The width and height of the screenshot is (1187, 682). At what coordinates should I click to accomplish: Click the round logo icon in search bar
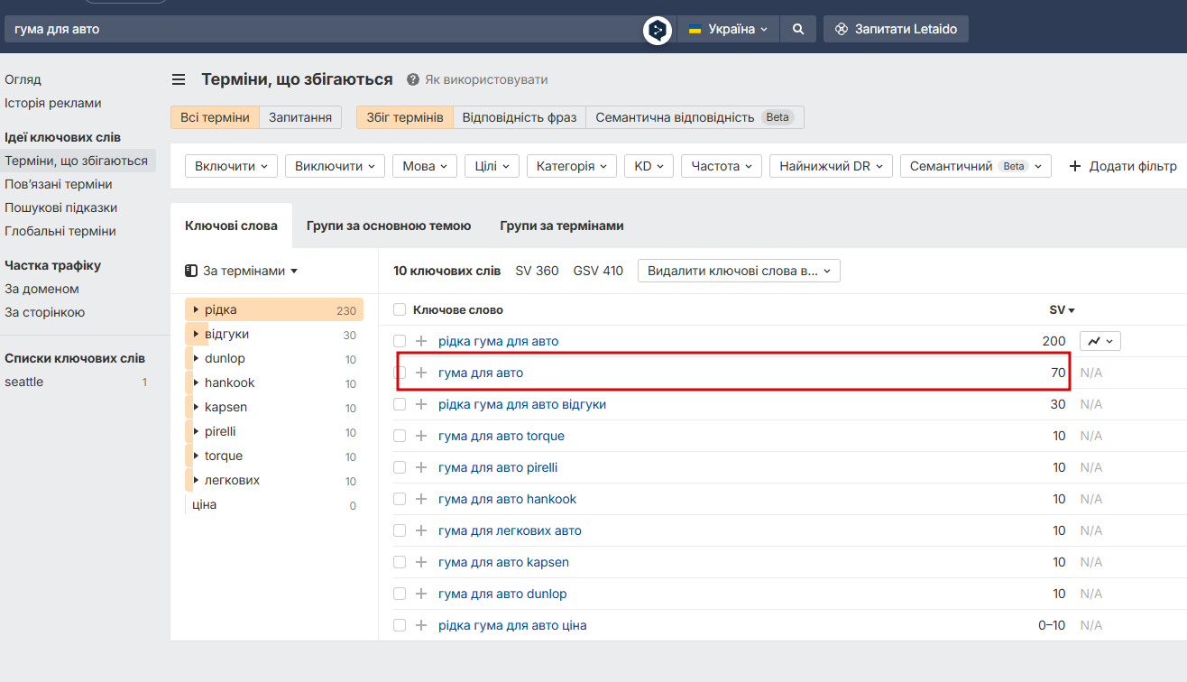pyautogui.click(x=658, y=31)
